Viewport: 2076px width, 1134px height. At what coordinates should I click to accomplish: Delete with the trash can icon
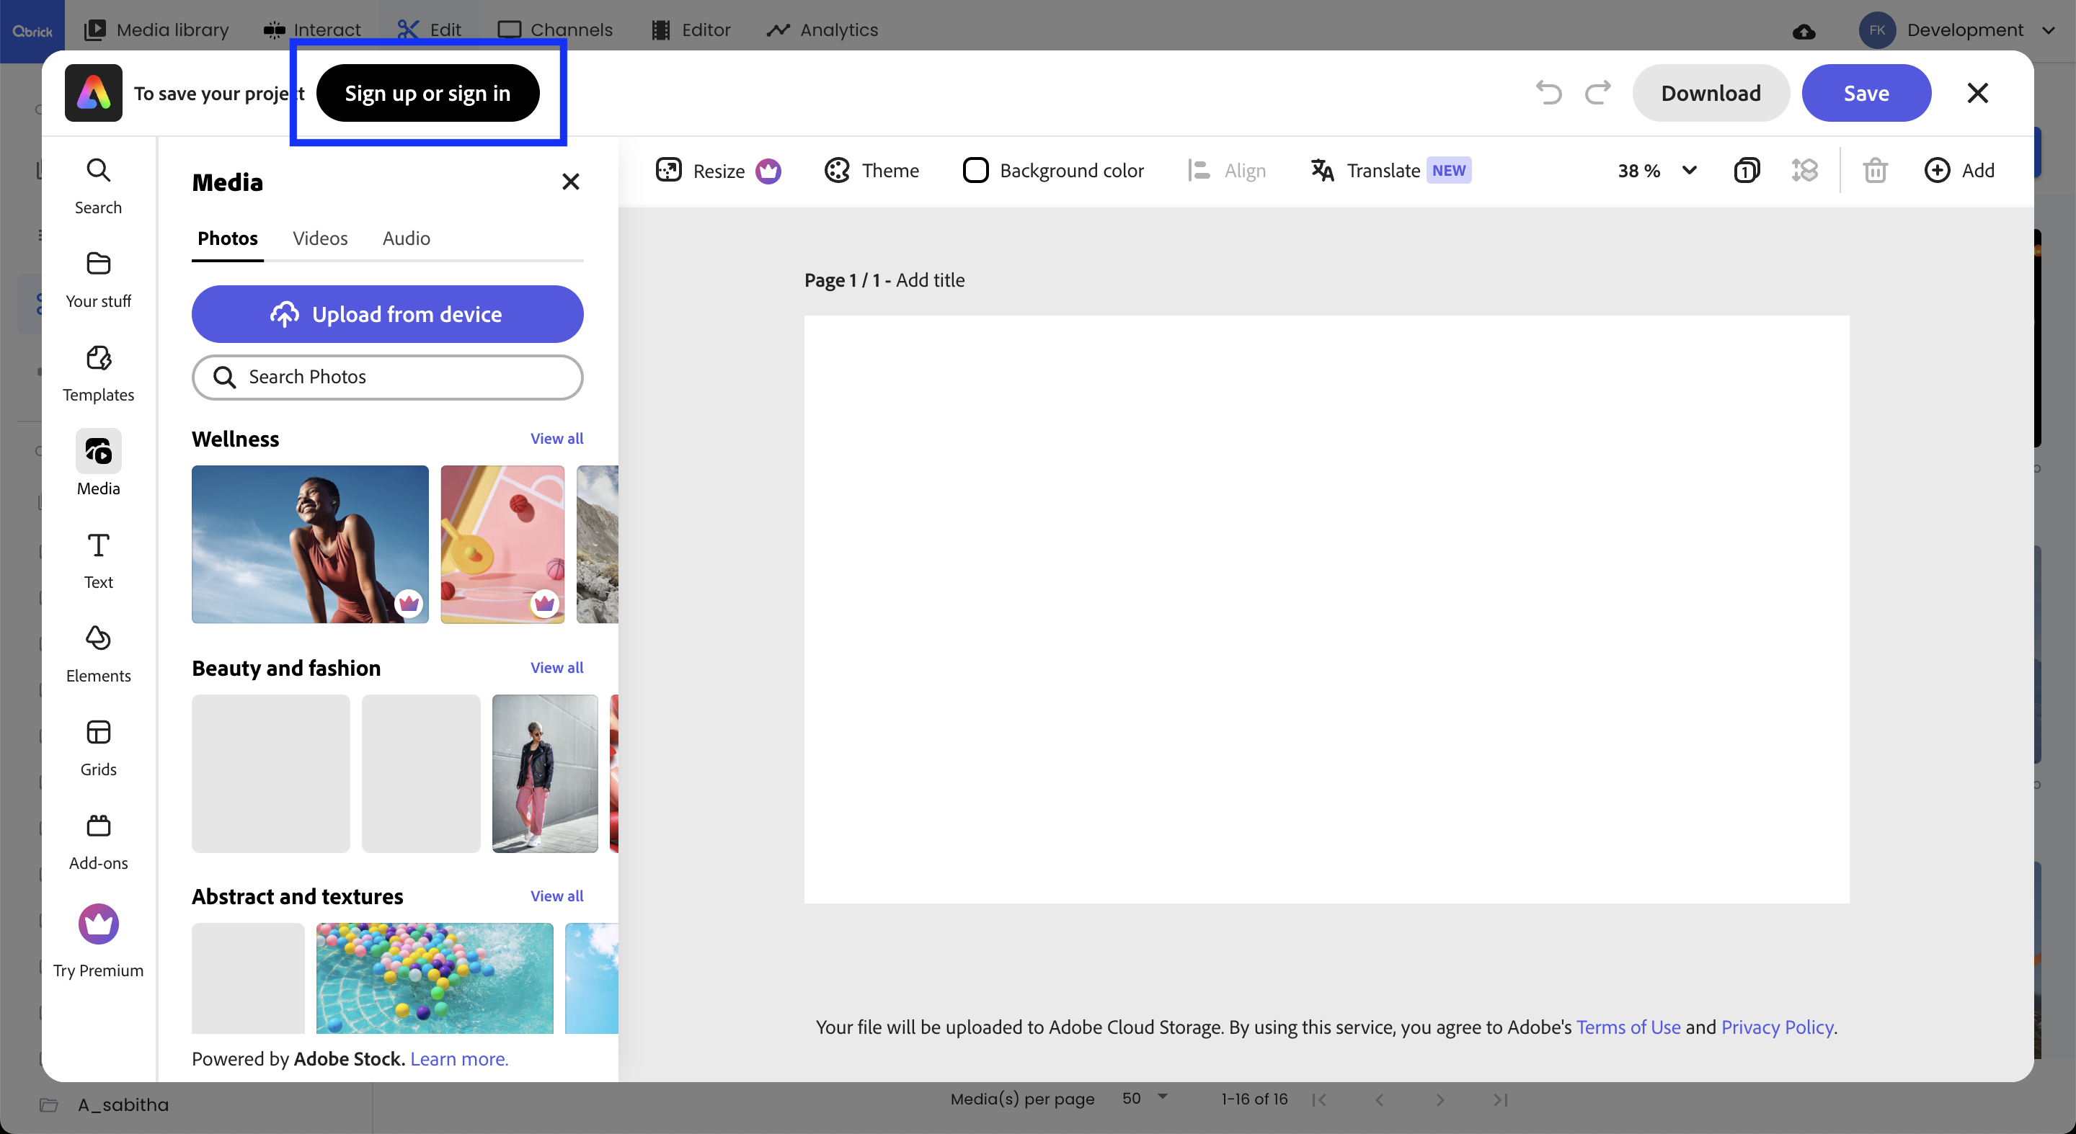pyautogui.click(x=1876, y=170)
